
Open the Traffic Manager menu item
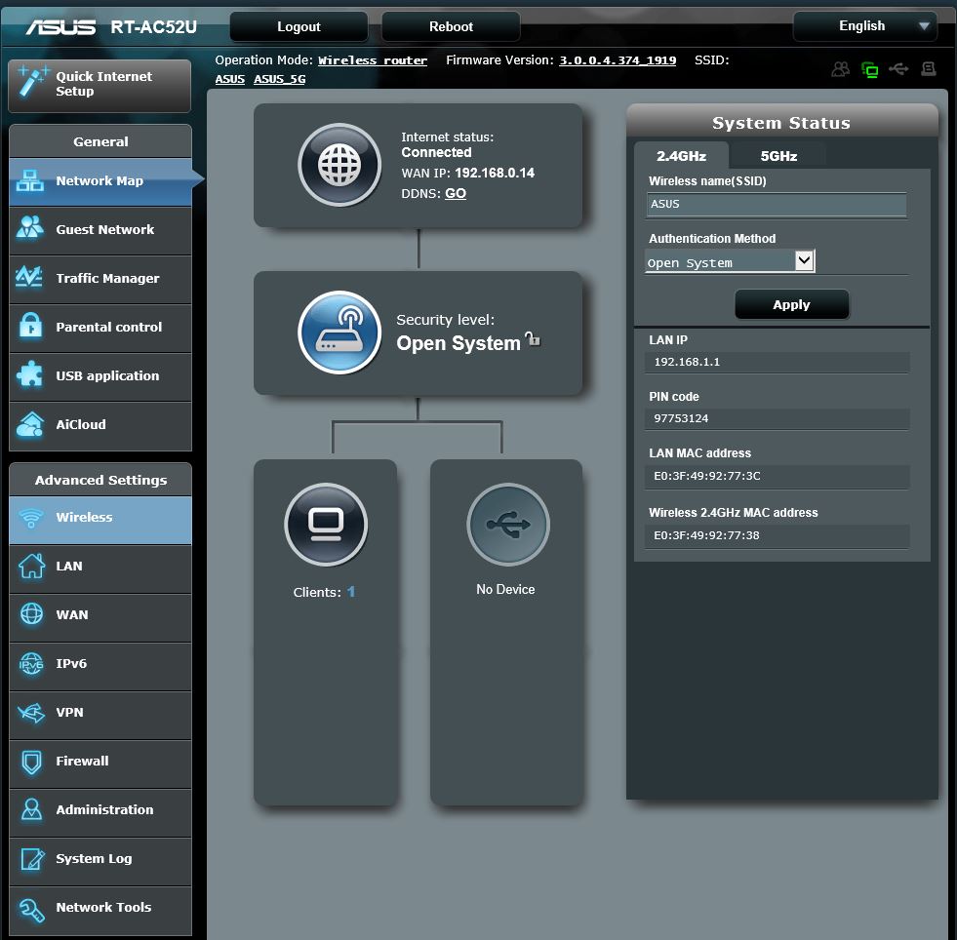coord(100,279)
